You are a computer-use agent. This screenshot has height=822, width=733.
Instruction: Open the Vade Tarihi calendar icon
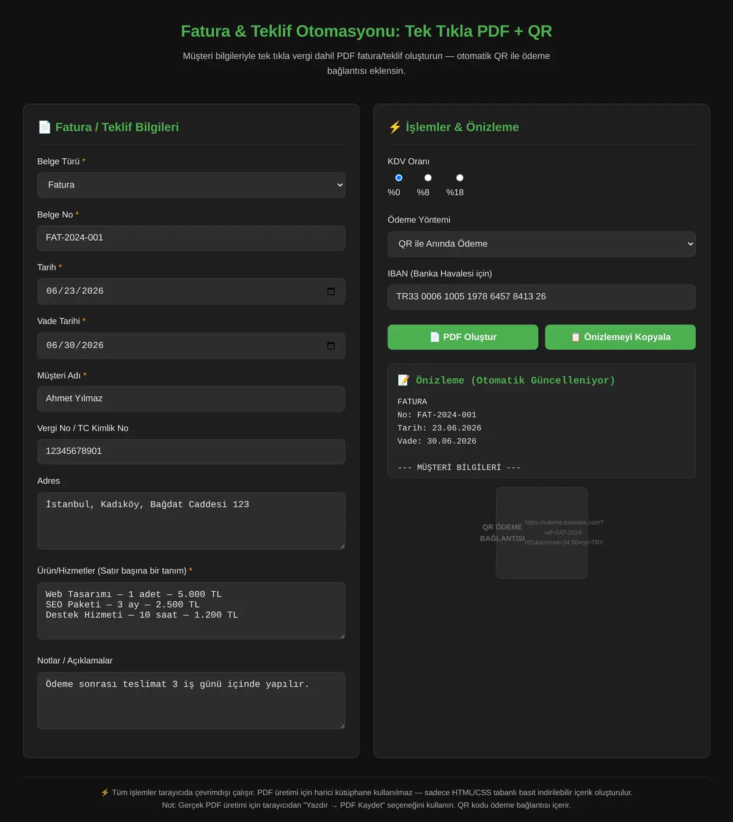pos(331,346)
